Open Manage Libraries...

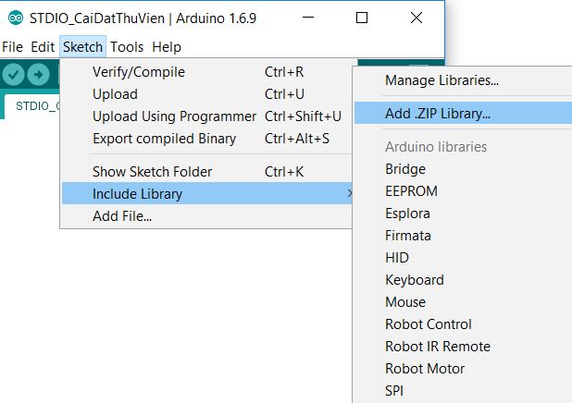464,80
